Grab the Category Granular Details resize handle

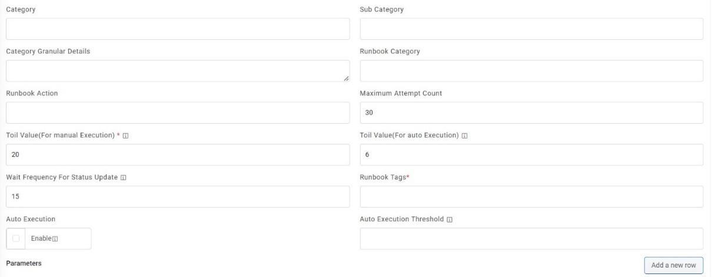[x=346, y=78]
